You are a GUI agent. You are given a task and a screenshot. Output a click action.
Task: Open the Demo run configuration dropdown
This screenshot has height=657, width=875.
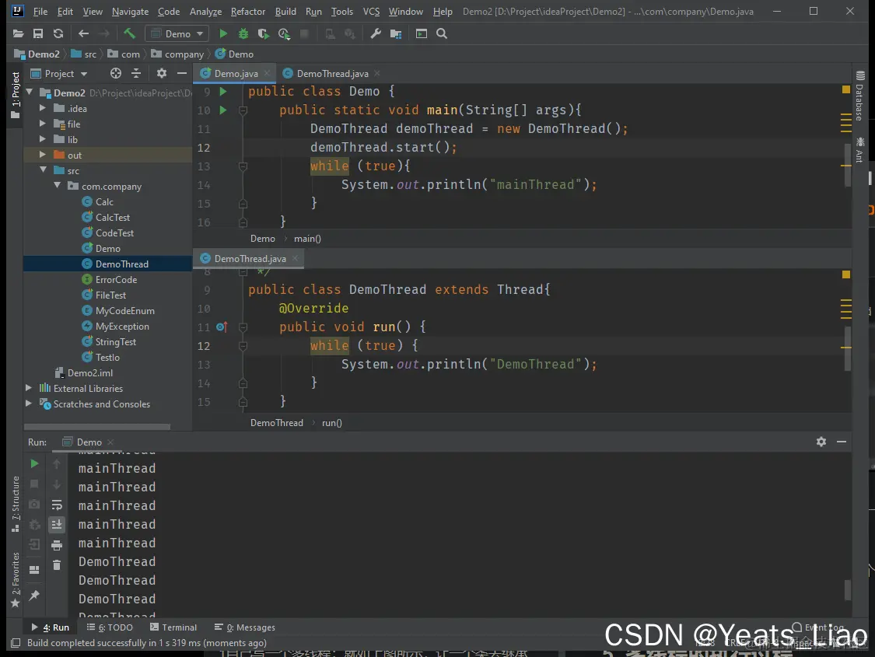177,33
